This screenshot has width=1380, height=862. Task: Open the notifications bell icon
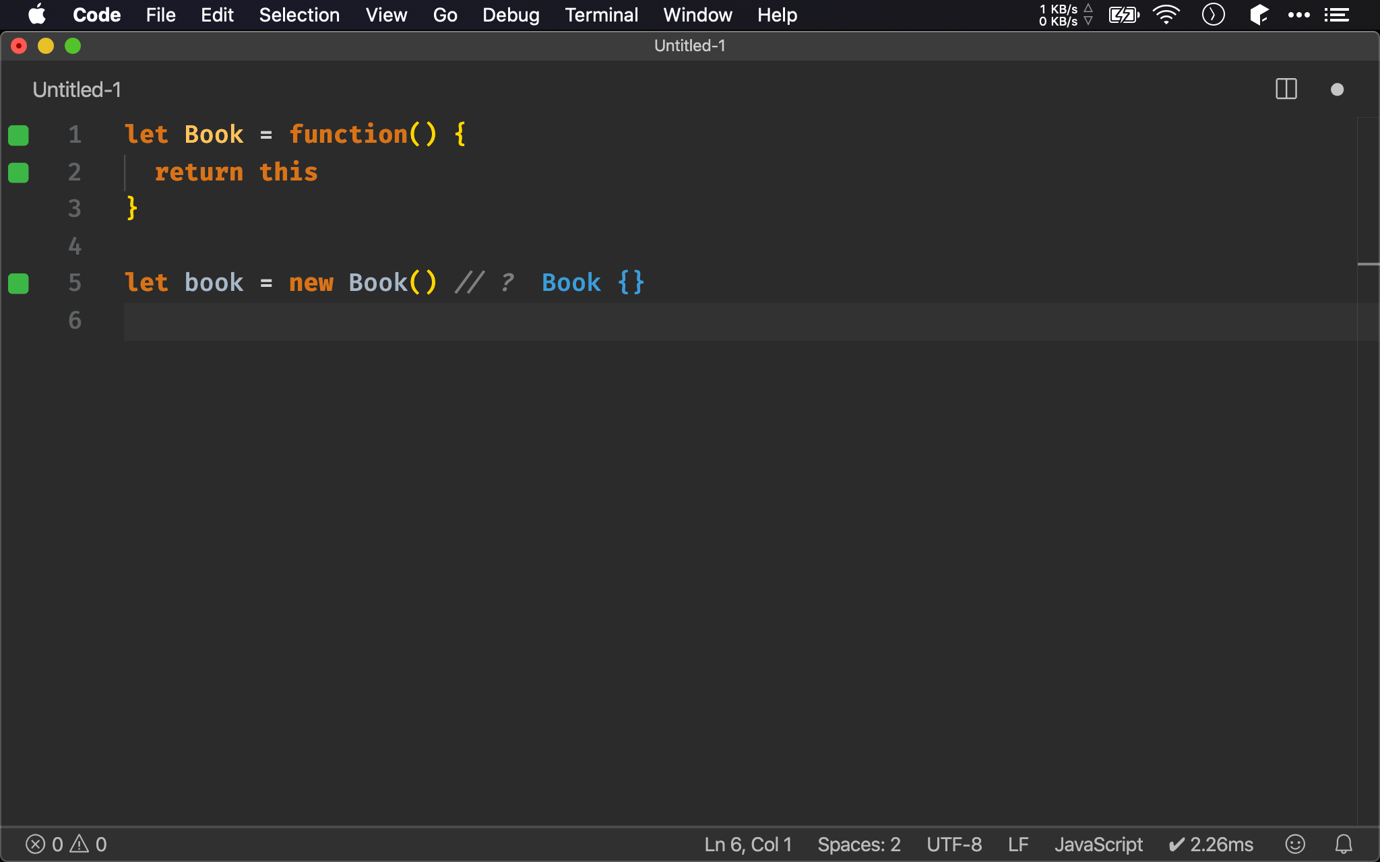[x=1344, y=844]
